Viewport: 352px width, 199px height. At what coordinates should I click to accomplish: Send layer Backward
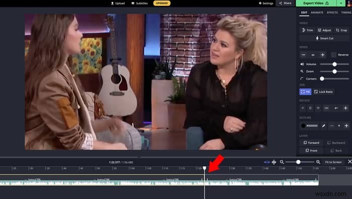[336, 143]
